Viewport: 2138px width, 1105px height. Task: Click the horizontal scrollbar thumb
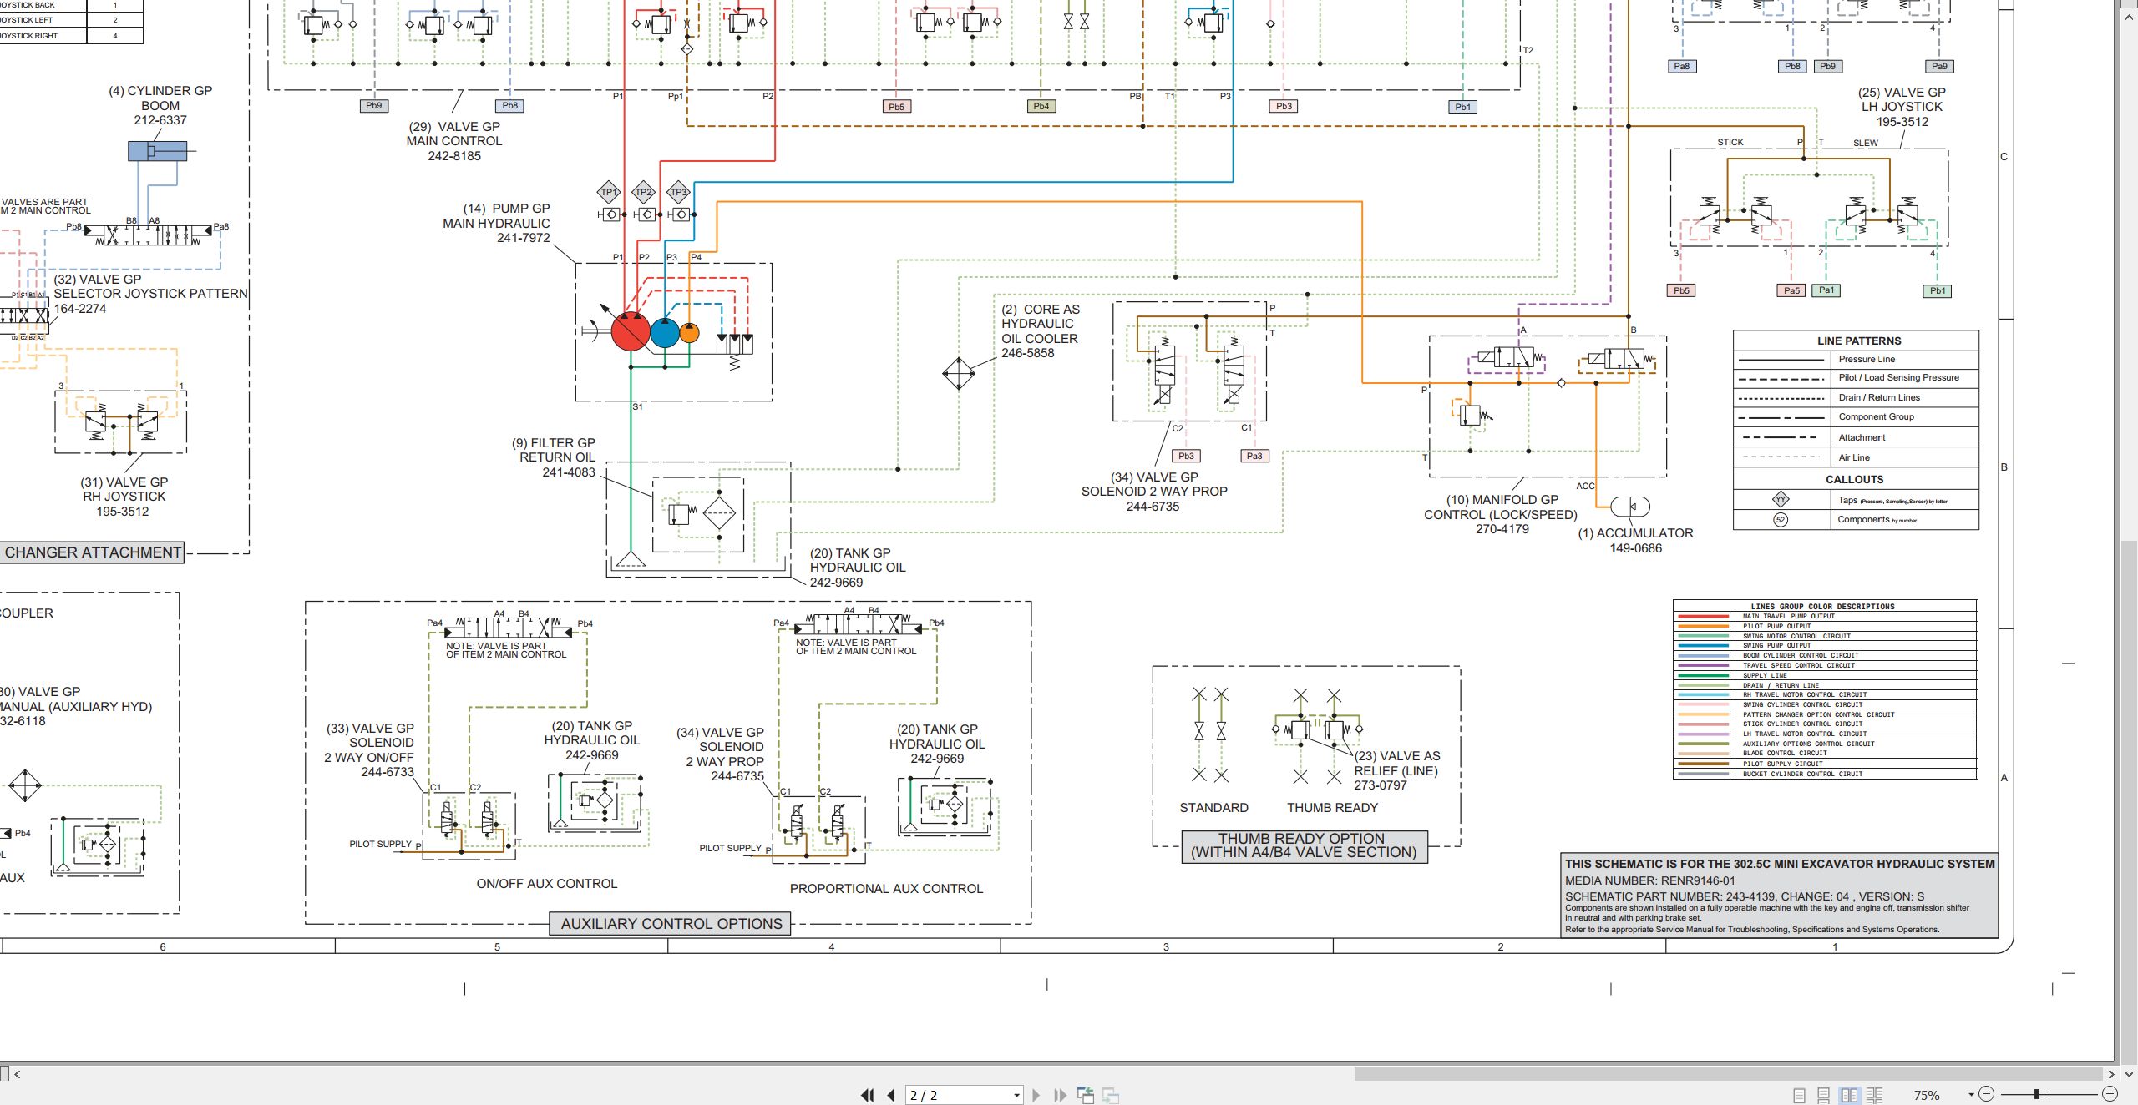pyautogui.click(x=1728, y=1074)
